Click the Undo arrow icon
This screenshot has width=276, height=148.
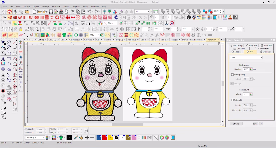coord(89,12)
